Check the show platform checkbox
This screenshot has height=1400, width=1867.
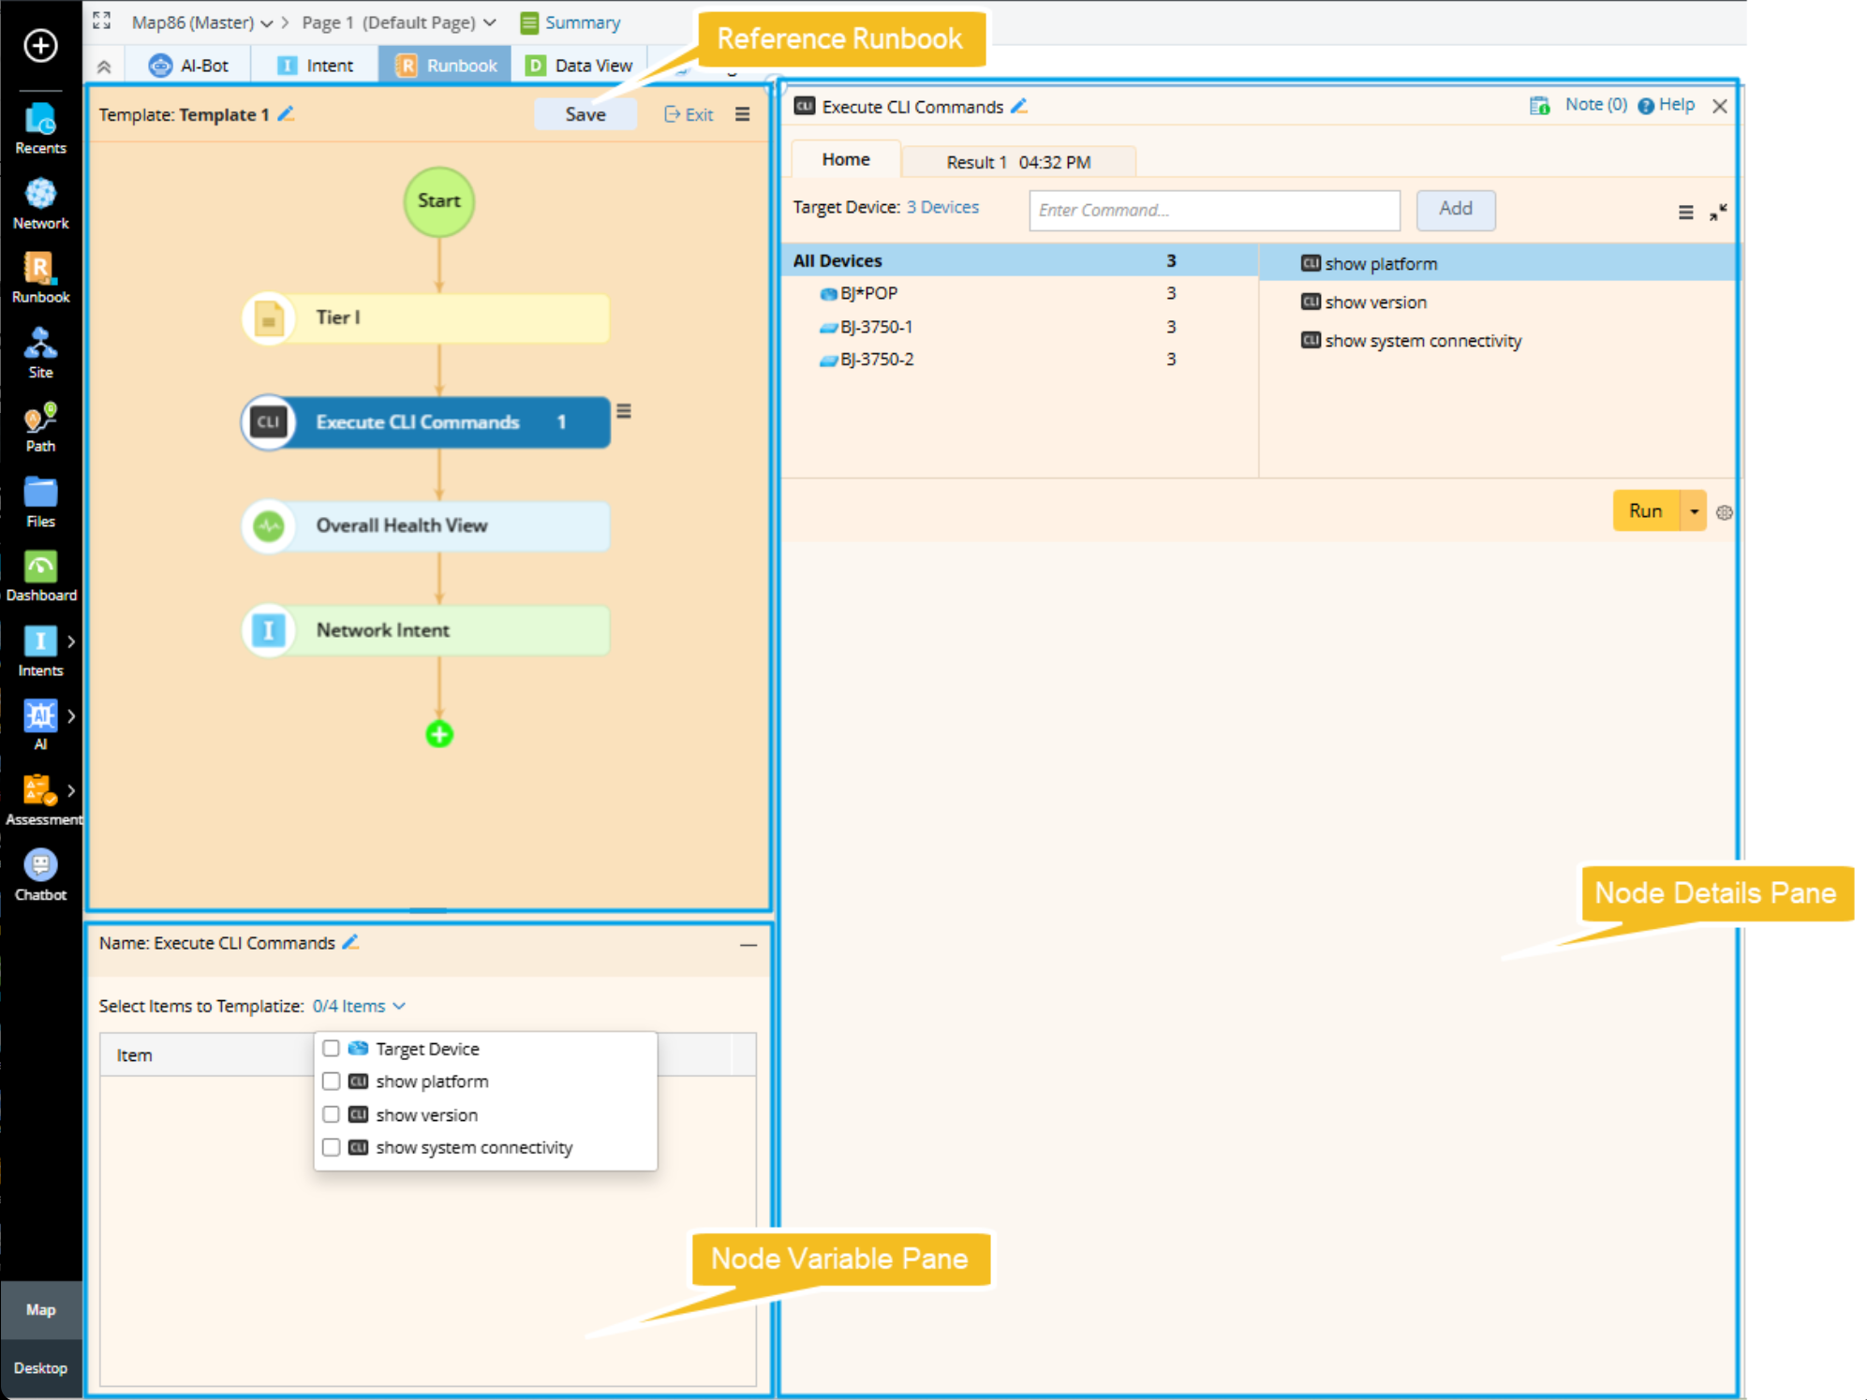tap(331, 1081)
